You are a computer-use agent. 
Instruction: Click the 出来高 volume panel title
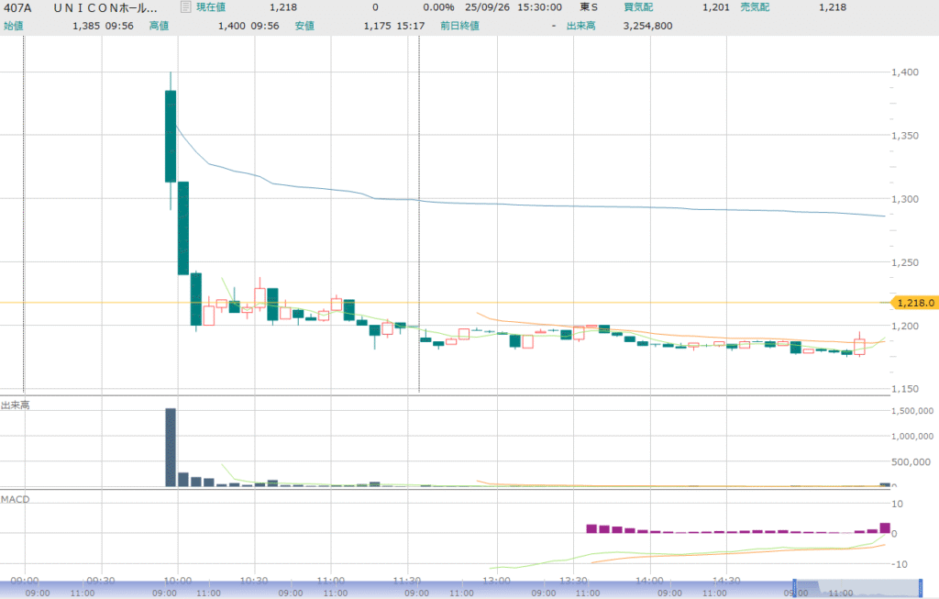(15, 405)
